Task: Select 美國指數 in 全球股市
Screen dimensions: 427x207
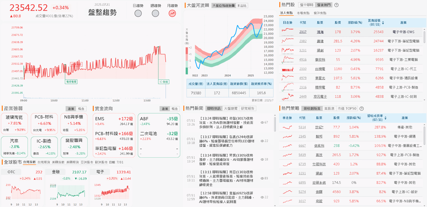Action: point(58,162)
